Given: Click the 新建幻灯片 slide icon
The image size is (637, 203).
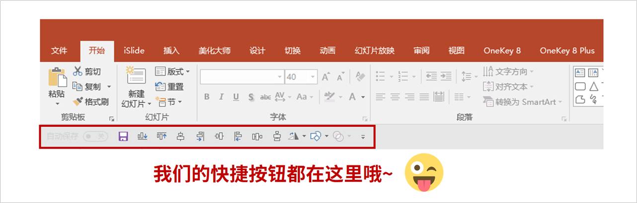Looking at the screenshot, I should point(136,75).
